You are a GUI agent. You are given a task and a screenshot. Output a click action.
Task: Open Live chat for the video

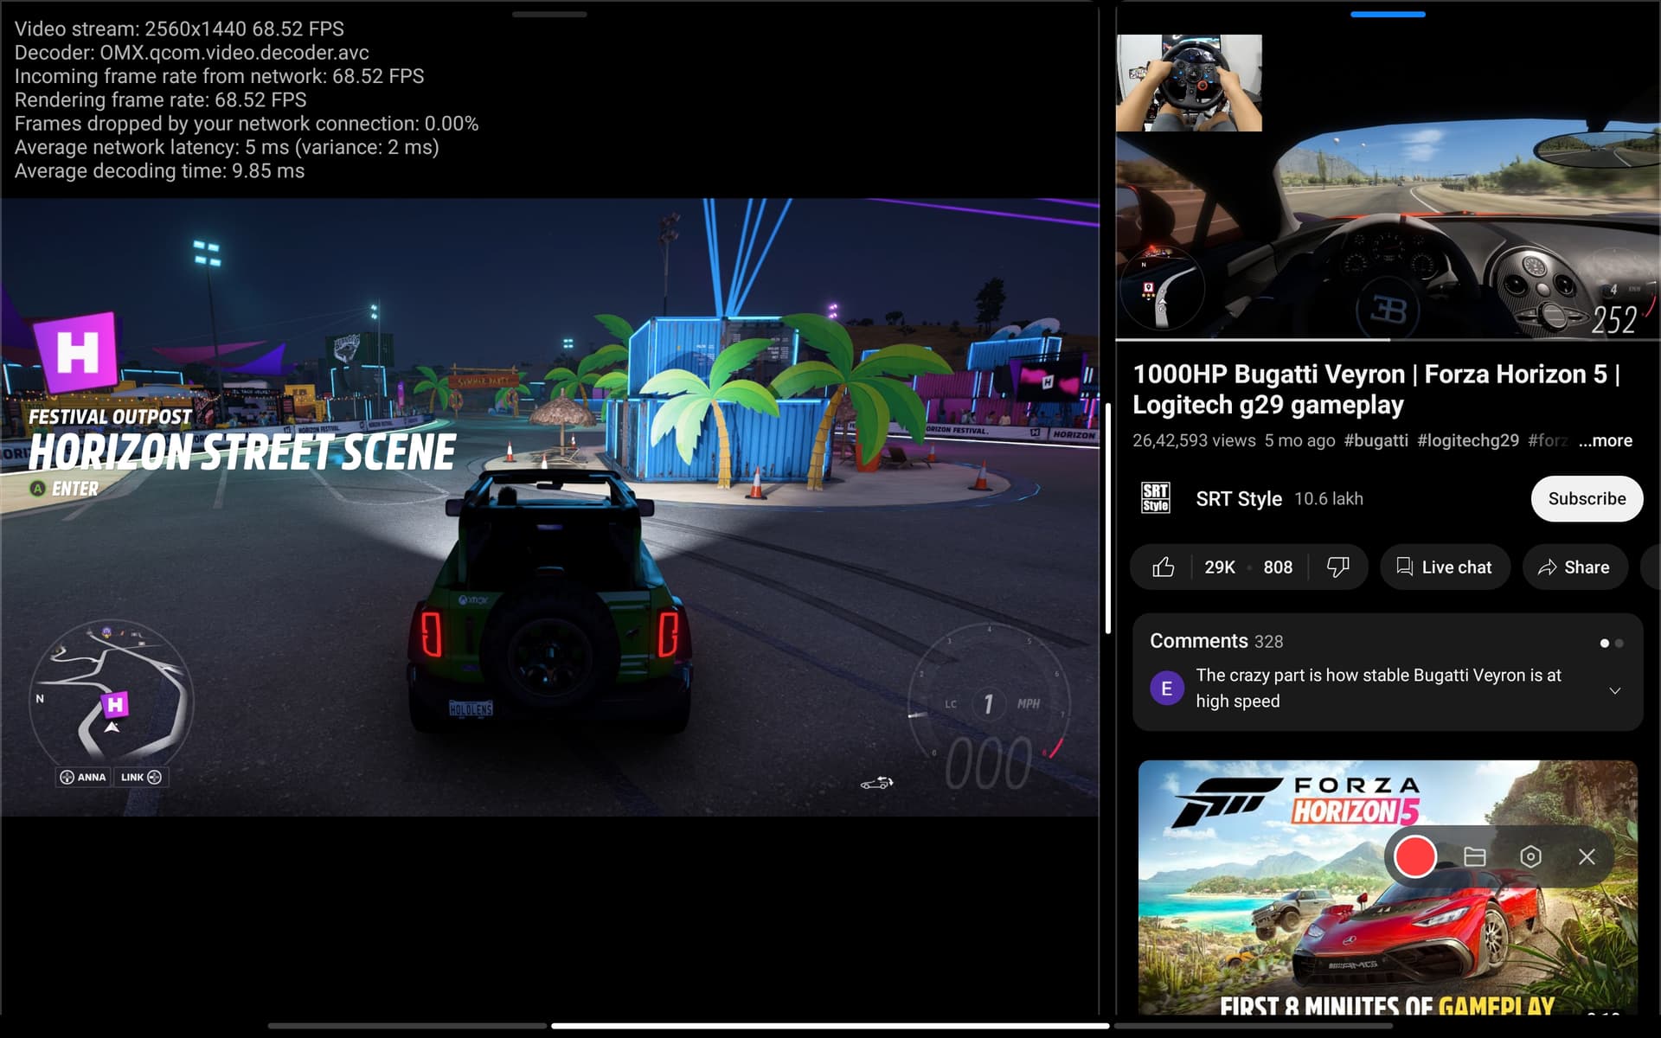click(x=1445, y=567)
